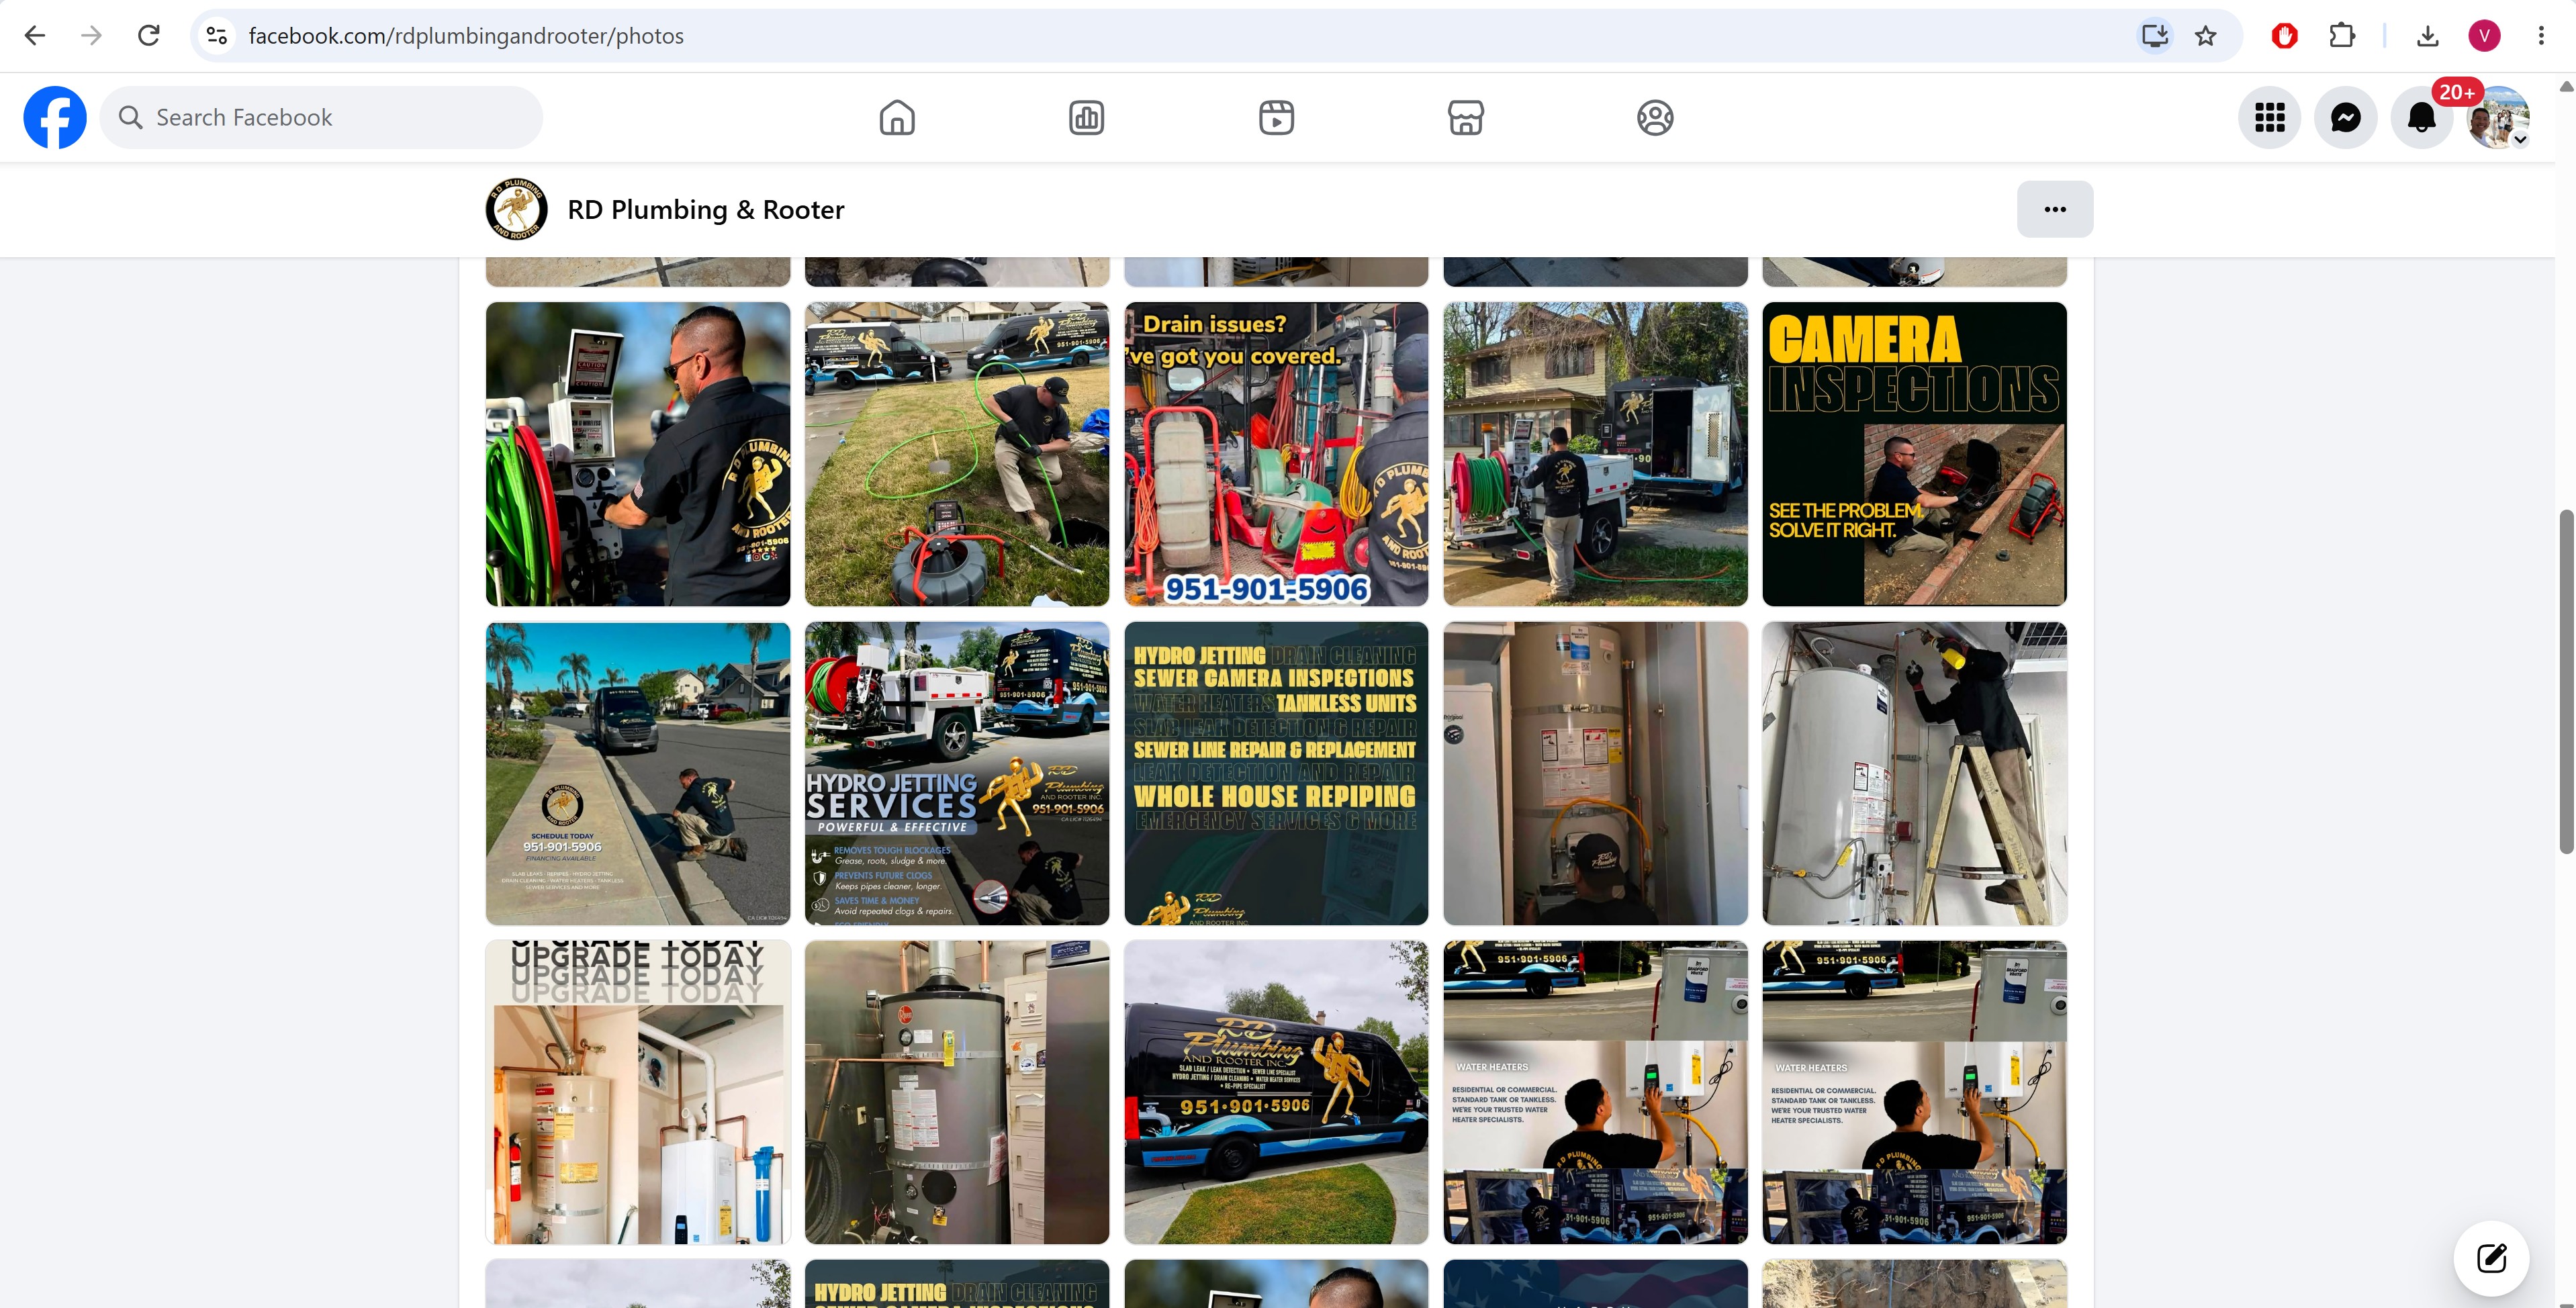Screen dimensions: 2576x1308
Task: Open the account profile picture menu
Action: pyautogui.click(x=2498, y=117)
